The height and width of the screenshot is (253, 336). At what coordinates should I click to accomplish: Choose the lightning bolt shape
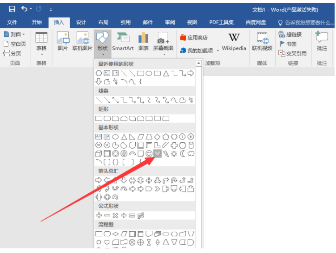[x=166, y=154]
